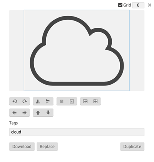
Task: Close the icon editor dialog
Action: point(149,5)
